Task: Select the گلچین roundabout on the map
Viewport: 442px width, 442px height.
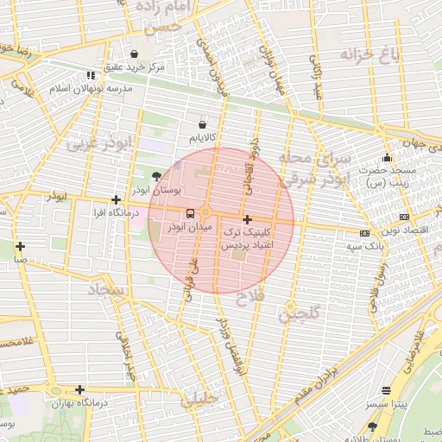Action: point(290,306)
